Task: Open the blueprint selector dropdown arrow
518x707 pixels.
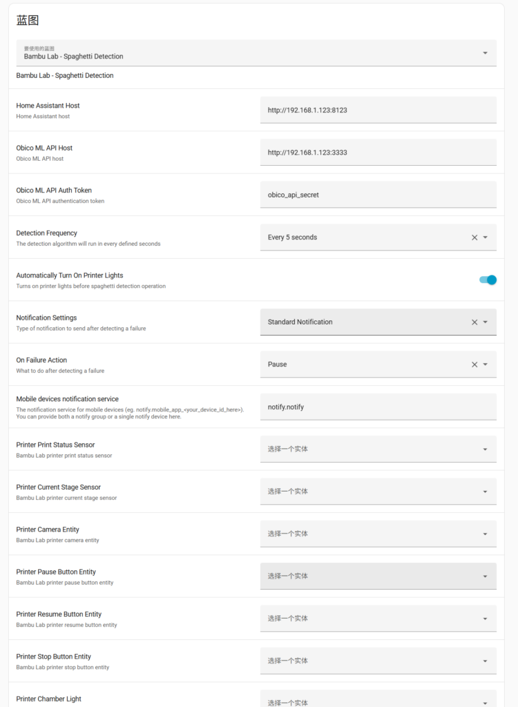Action: [x=485, y=53]
